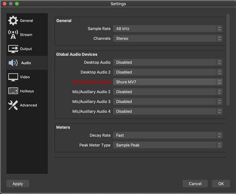Image resolution: width=236 pixels, height=194 pixels.
Task: Click the Cancel button
Action: [x=195, y=184]
